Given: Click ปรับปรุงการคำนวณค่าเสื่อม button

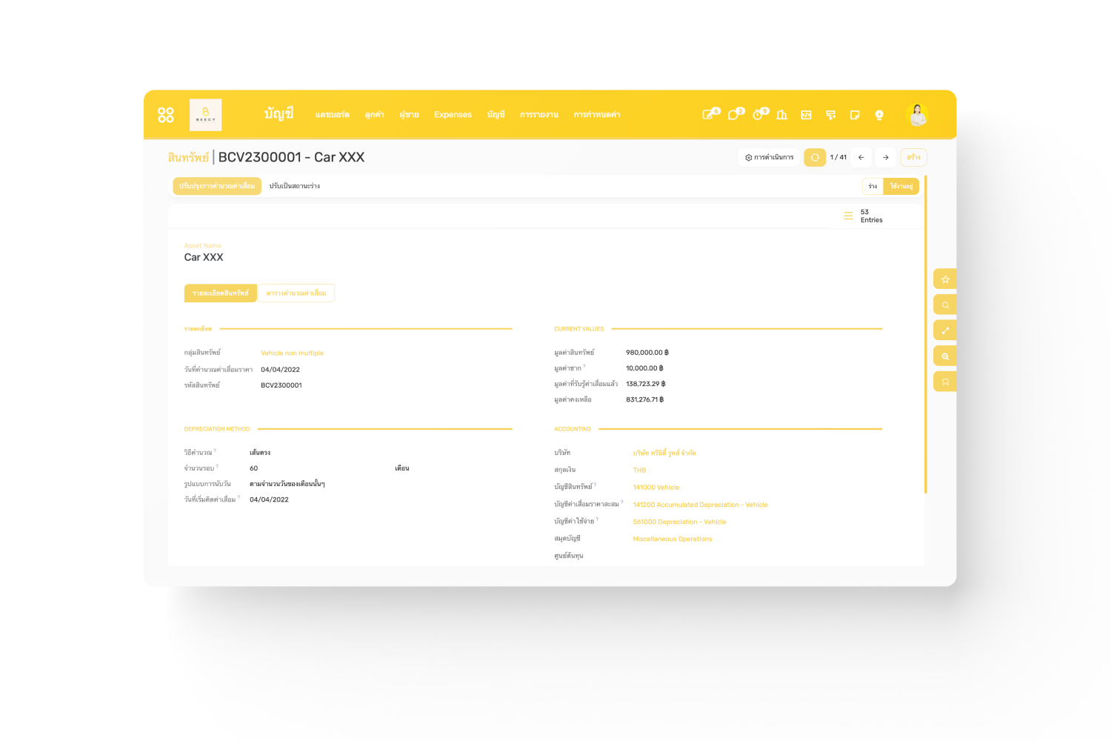Looking at the screenshot, I should [x=217, y=186].
